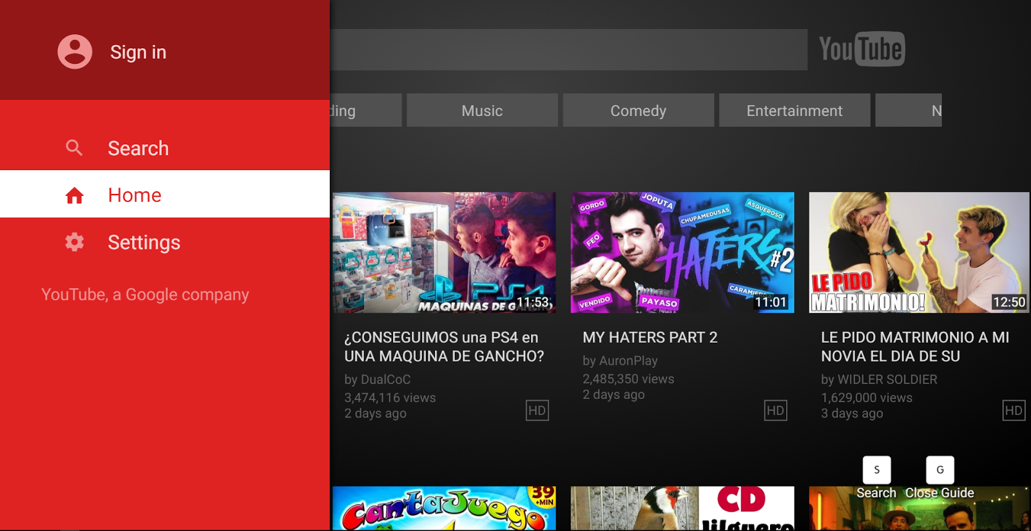Select Home in the guide menu
Screen dimensions: 1031x531
click(x=165, y=194)
